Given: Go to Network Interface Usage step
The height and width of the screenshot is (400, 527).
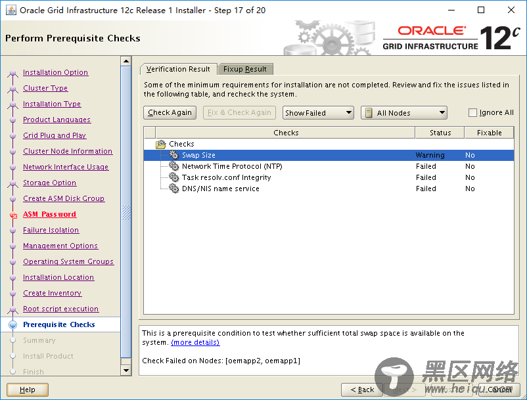Looking at the screenshot, I should point(66,167).
